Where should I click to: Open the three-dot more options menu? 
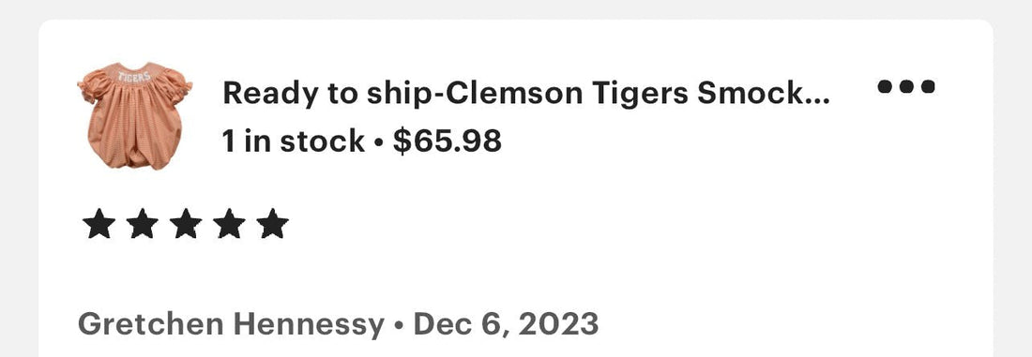(906, 86)
